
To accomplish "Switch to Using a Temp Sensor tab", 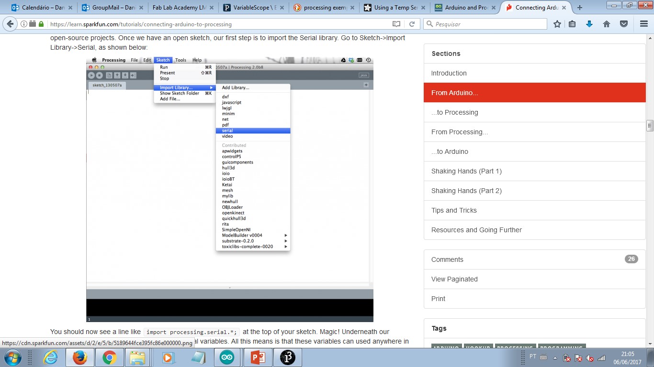I will click(x=394, y=8).
